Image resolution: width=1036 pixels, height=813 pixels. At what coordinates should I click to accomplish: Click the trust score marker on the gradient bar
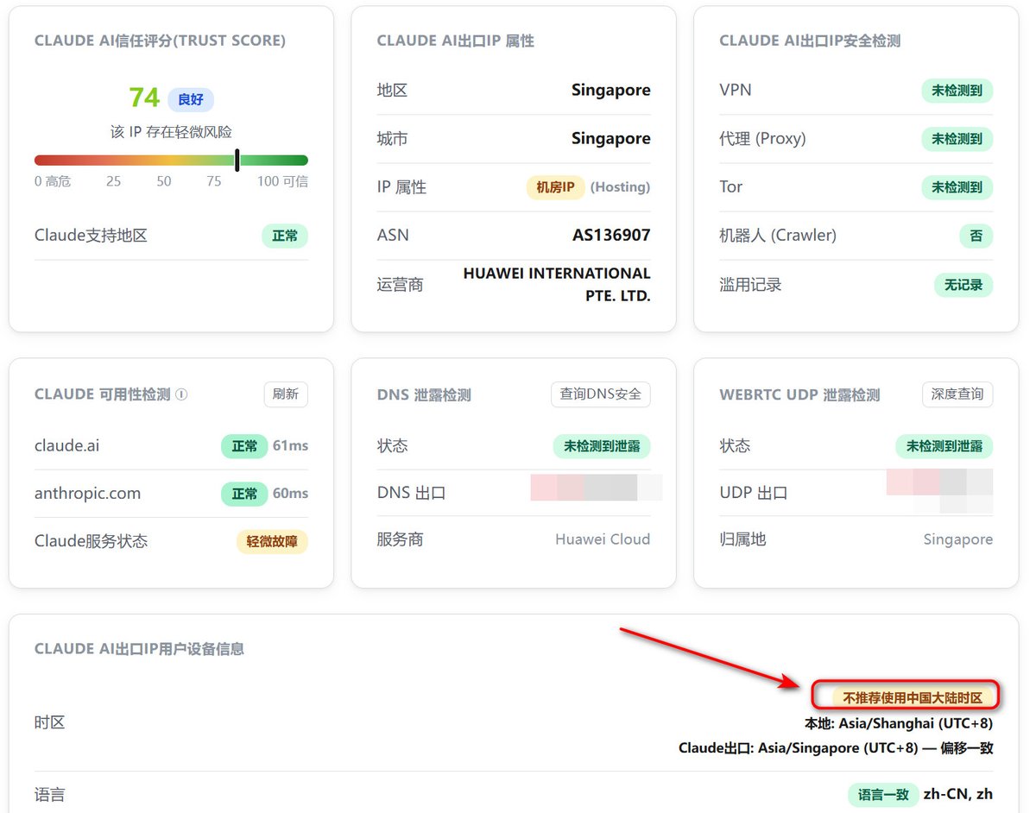click(x=237, y=160)
